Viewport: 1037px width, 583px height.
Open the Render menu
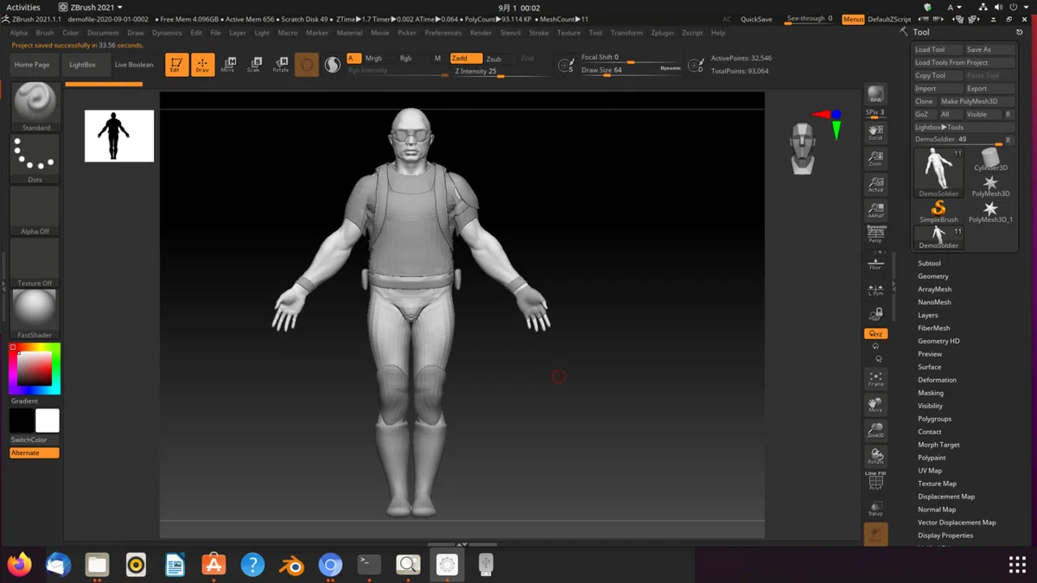click(x=480, y=33)
